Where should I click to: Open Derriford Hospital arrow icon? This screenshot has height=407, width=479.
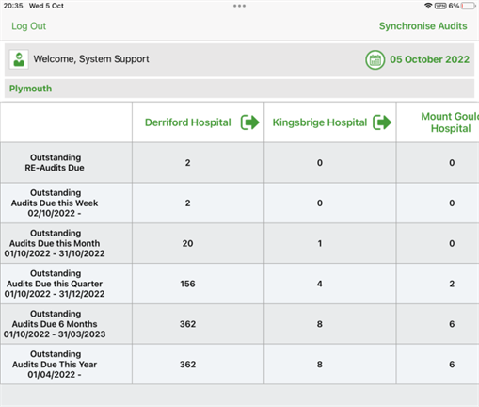249,122
